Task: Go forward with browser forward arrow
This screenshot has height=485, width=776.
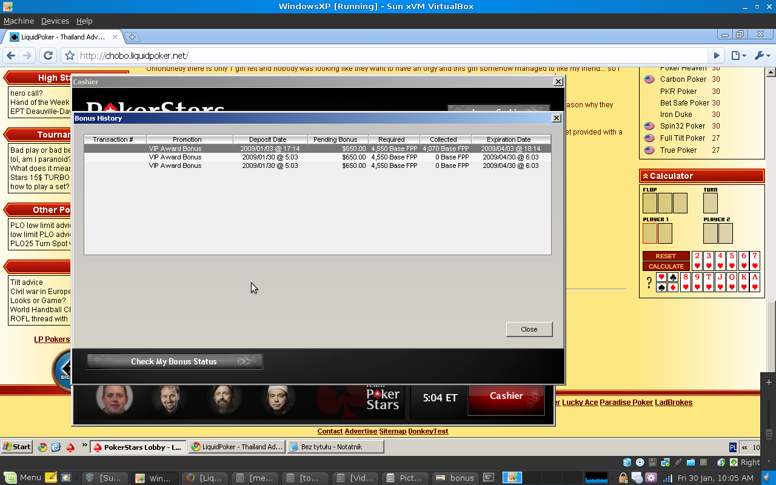Action: pyautogui.click(x=27, y=56)
